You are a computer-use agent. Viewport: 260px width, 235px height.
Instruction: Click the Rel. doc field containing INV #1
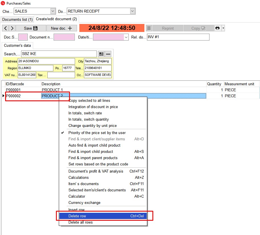point(178,37)
